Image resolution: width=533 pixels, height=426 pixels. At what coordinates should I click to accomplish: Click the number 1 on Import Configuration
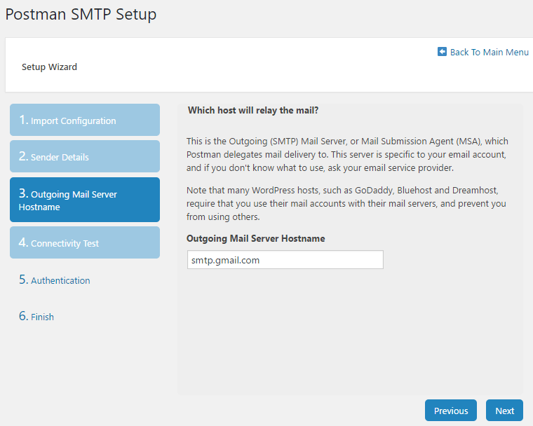tap(23, 120)
